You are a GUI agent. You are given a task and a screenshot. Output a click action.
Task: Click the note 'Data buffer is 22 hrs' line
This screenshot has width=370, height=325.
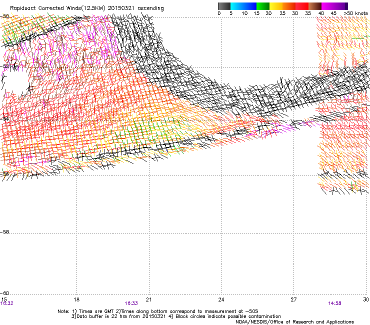[x=176, y=316]
